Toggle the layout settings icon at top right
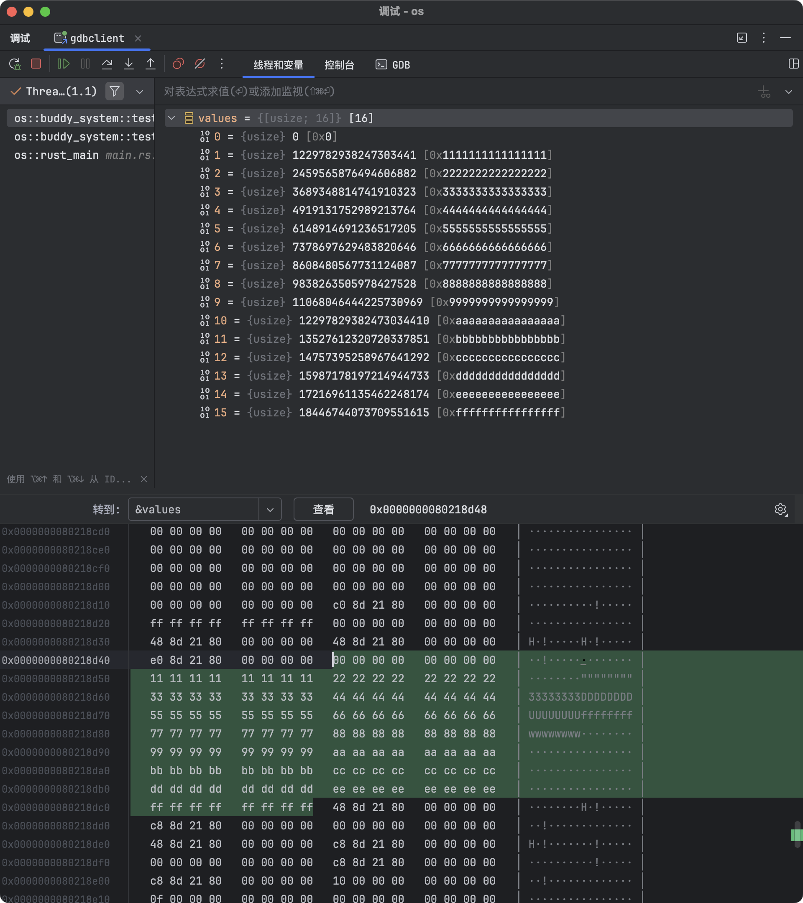The width and height of the screenshot is (803, 903). pyautogui.click(x=793, y=64)
